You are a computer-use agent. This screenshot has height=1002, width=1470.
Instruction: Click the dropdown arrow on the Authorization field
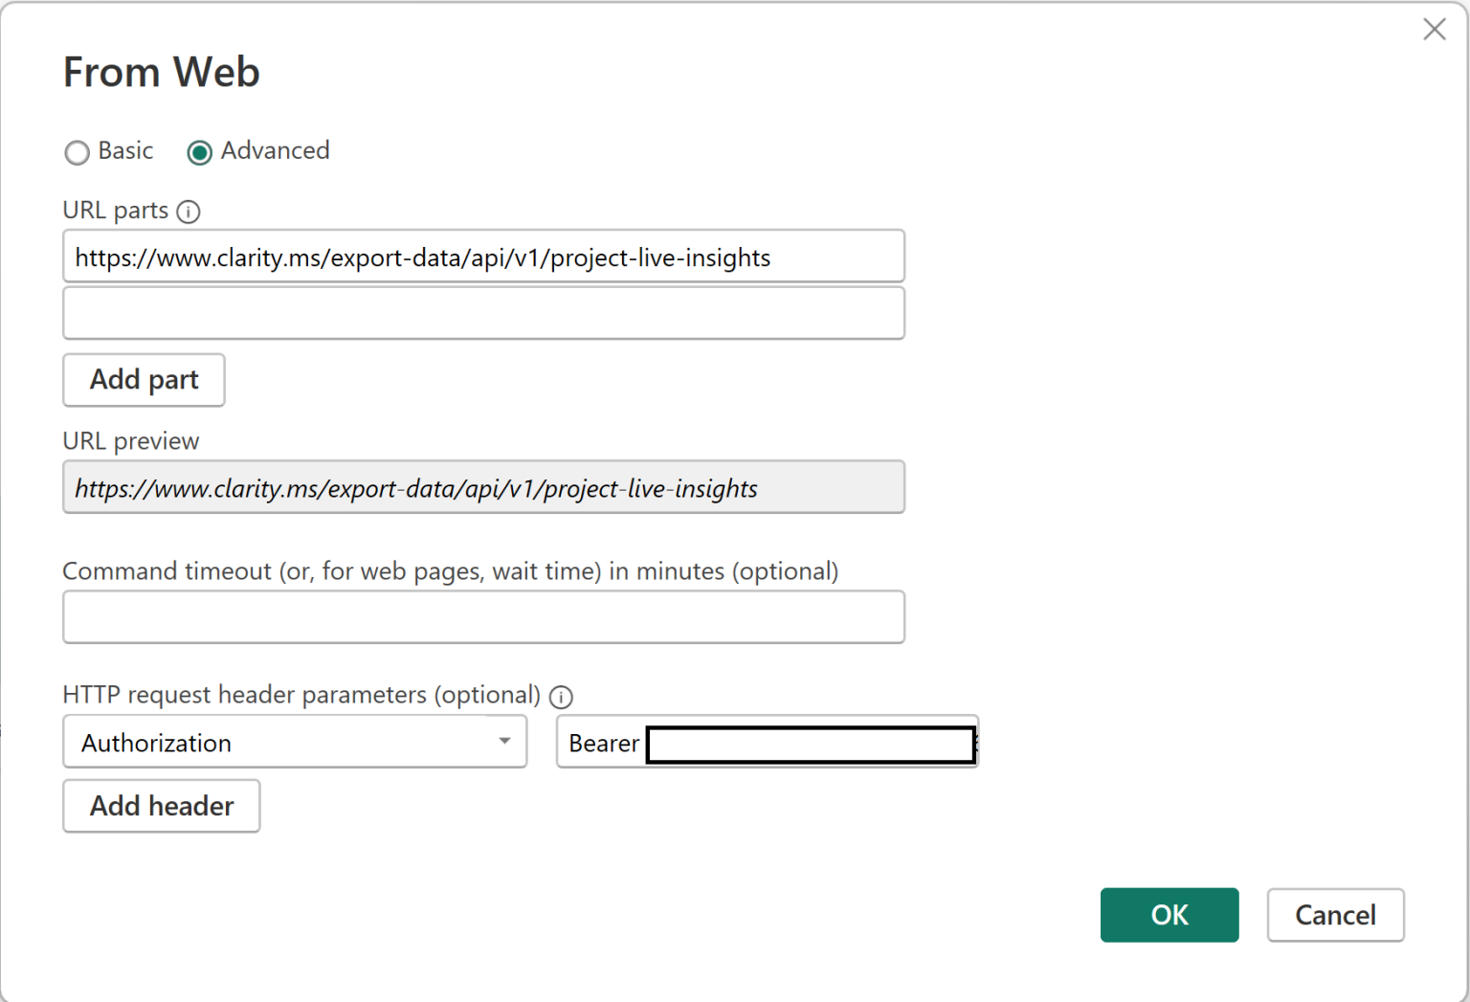506,742
